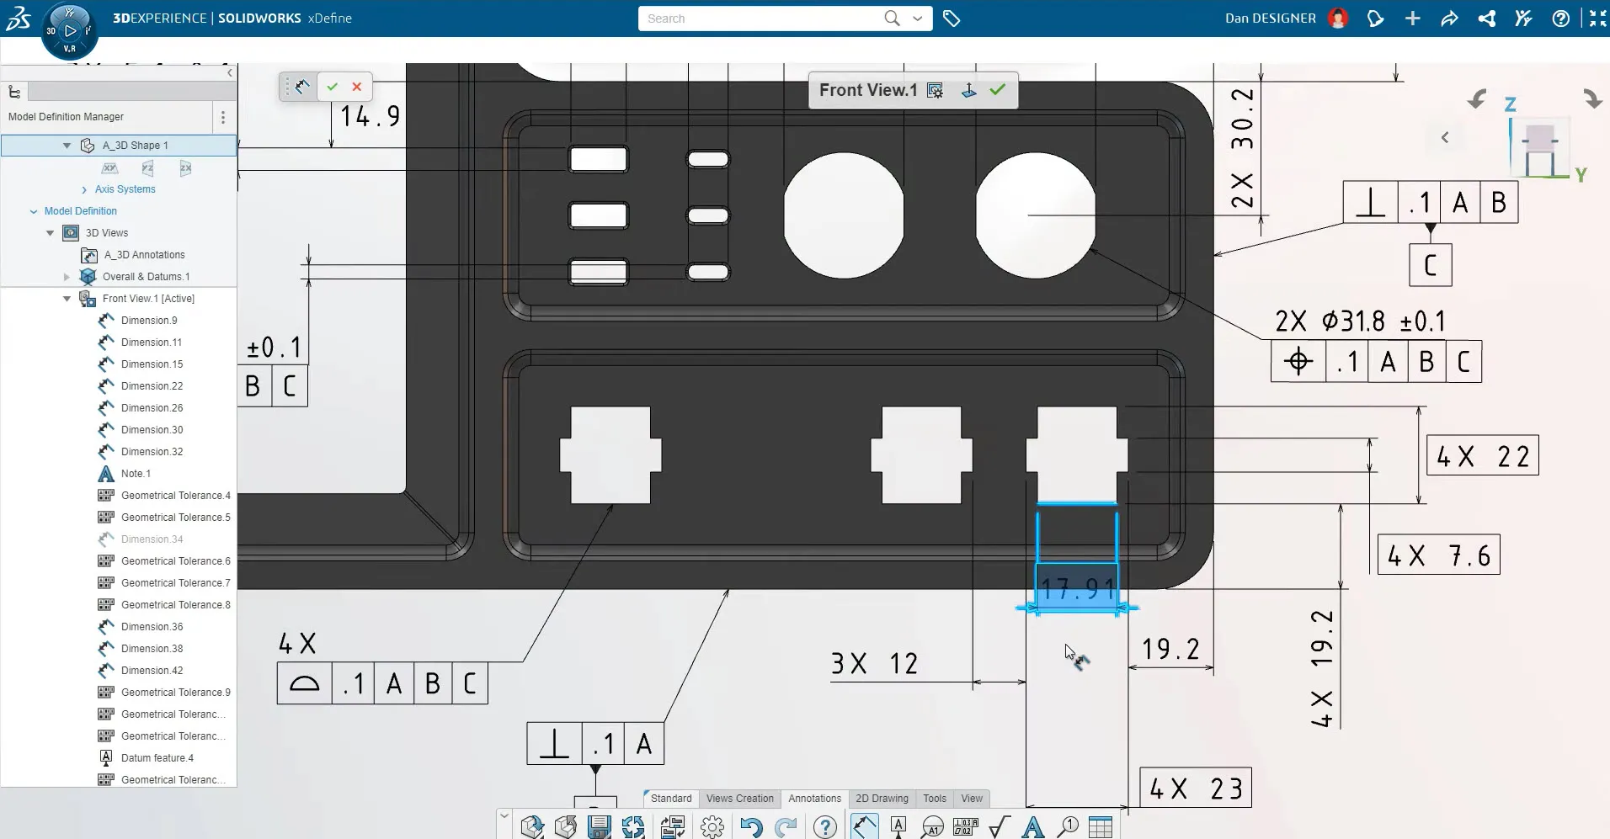Cancel the dimension with the red X
This screenshot has height=839, width=1610.
[x=357, y=87]
